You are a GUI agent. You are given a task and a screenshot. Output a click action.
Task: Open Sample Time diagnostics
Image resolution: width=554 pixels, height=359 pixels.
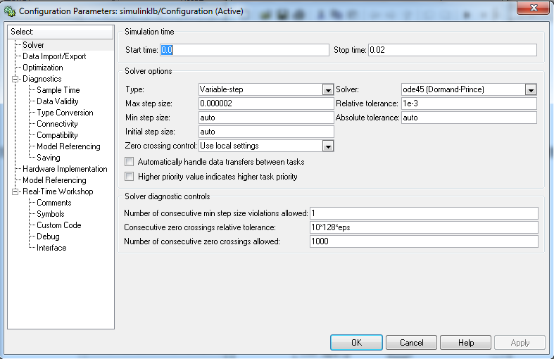(x=58, y=90)
